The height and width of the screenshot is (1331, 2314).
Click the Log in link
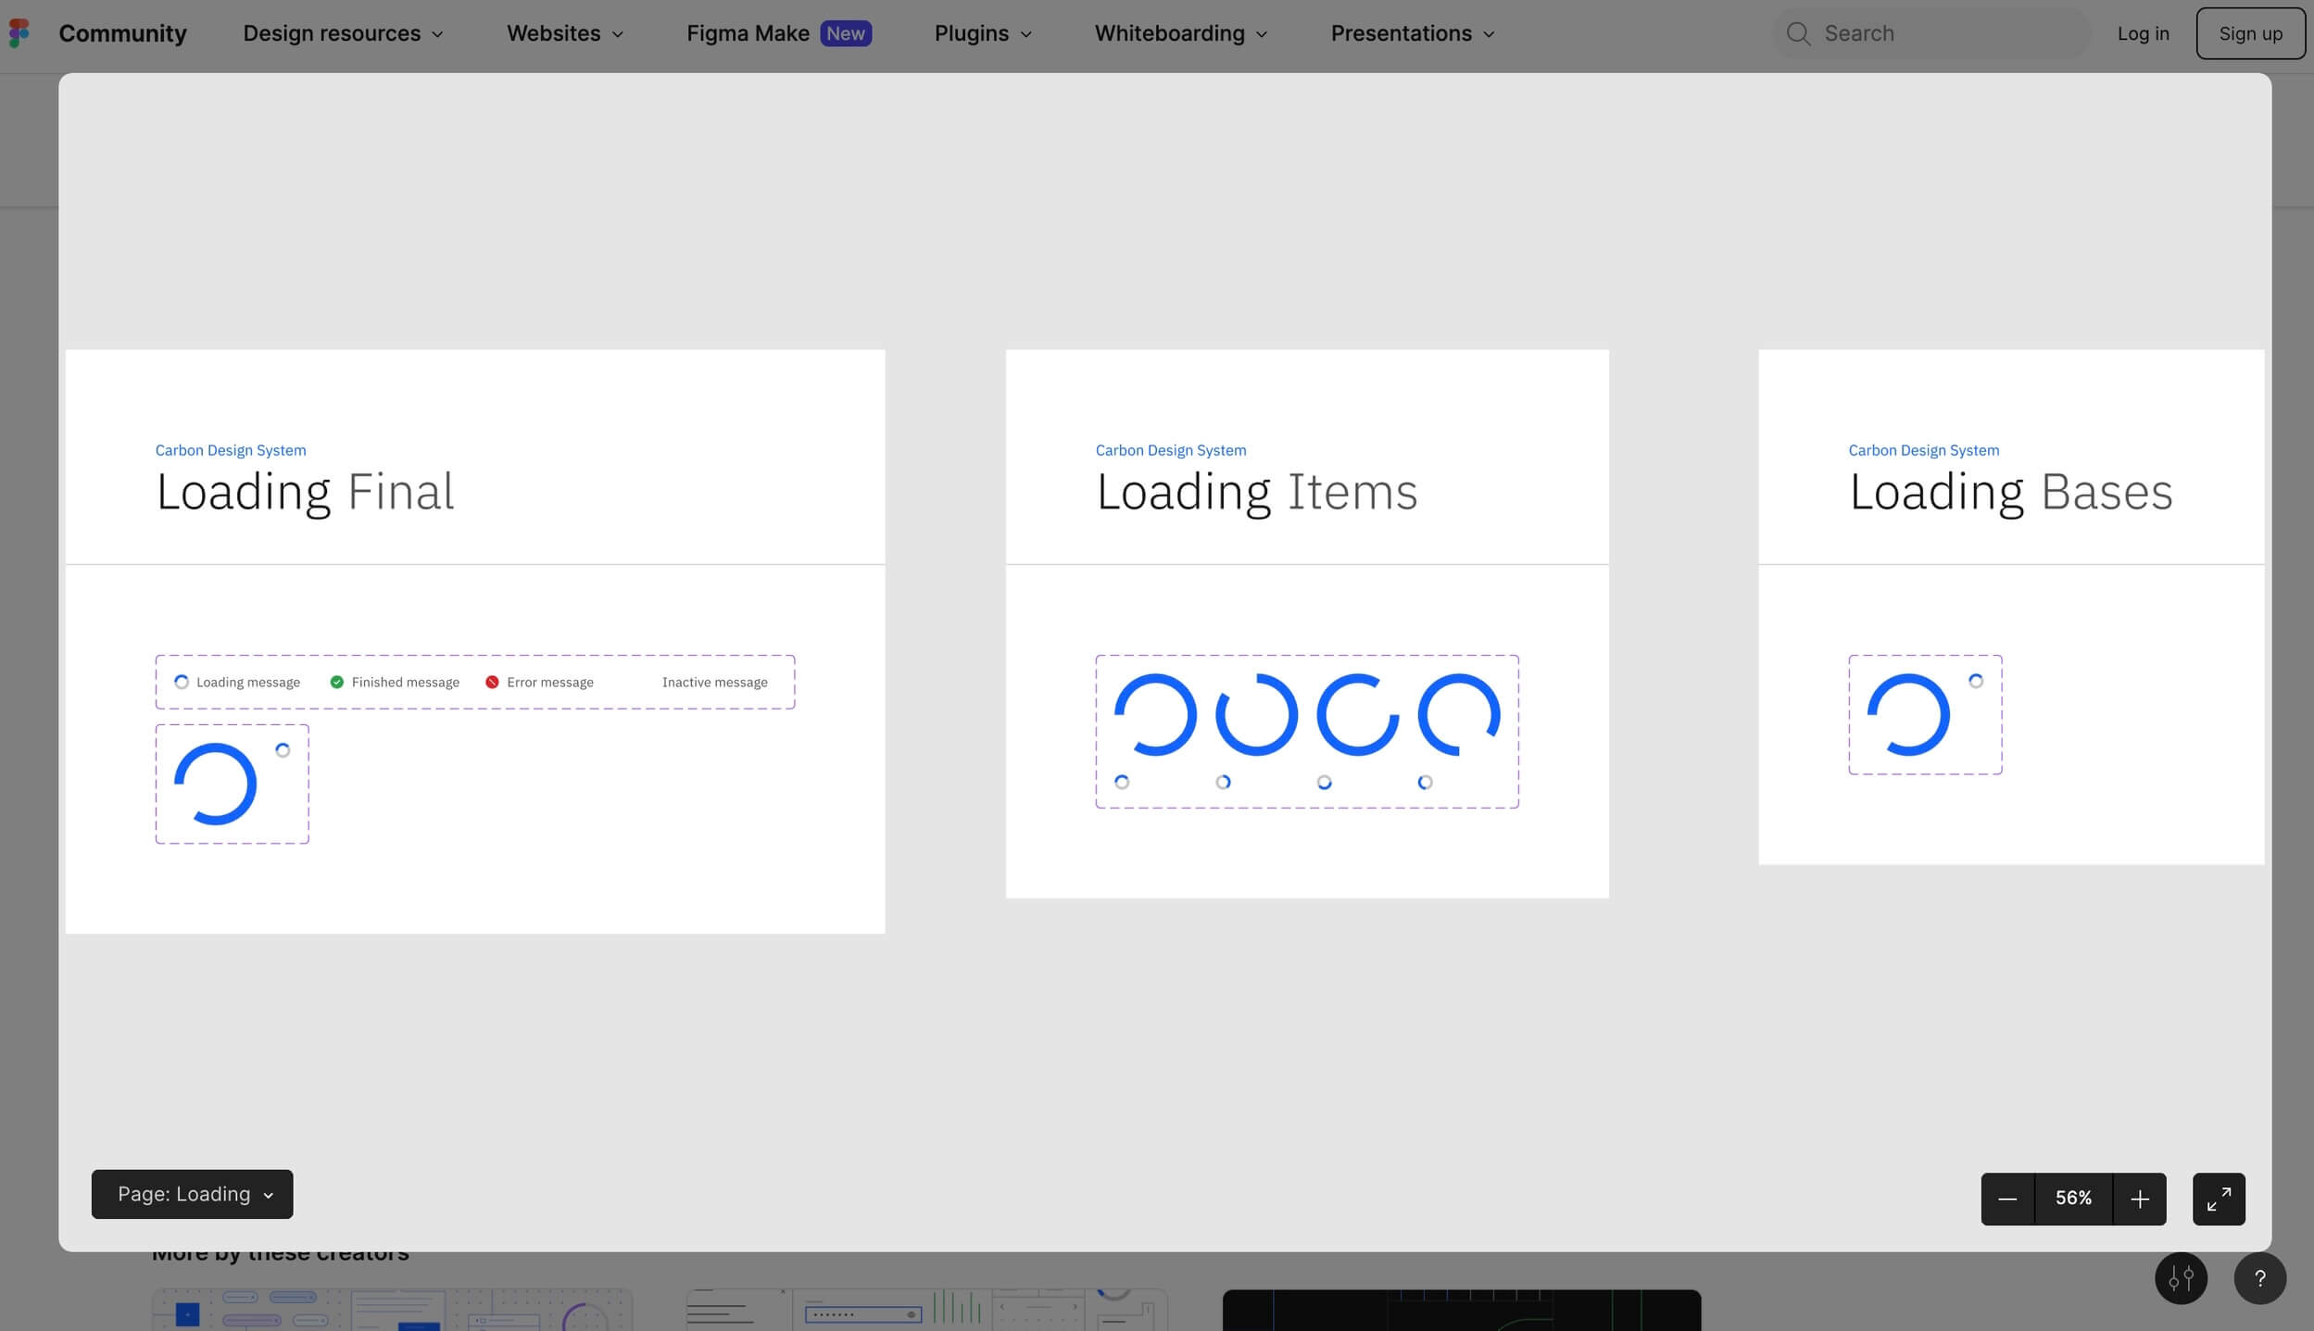tap(2143, 33)
